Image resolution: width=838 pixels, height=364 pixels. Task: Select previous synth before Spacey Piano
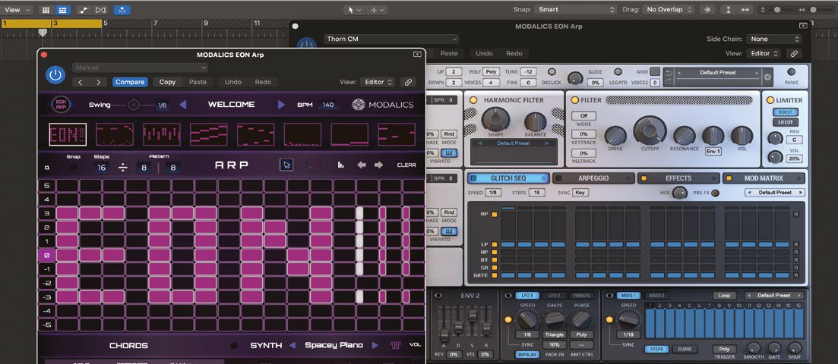pyautogui.click(x=293, y=345)
